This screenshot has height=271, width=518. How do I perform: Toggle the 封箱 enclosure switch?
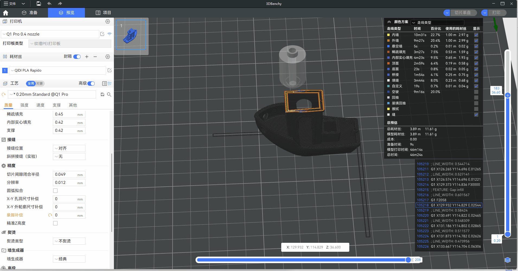click(77, 57)
